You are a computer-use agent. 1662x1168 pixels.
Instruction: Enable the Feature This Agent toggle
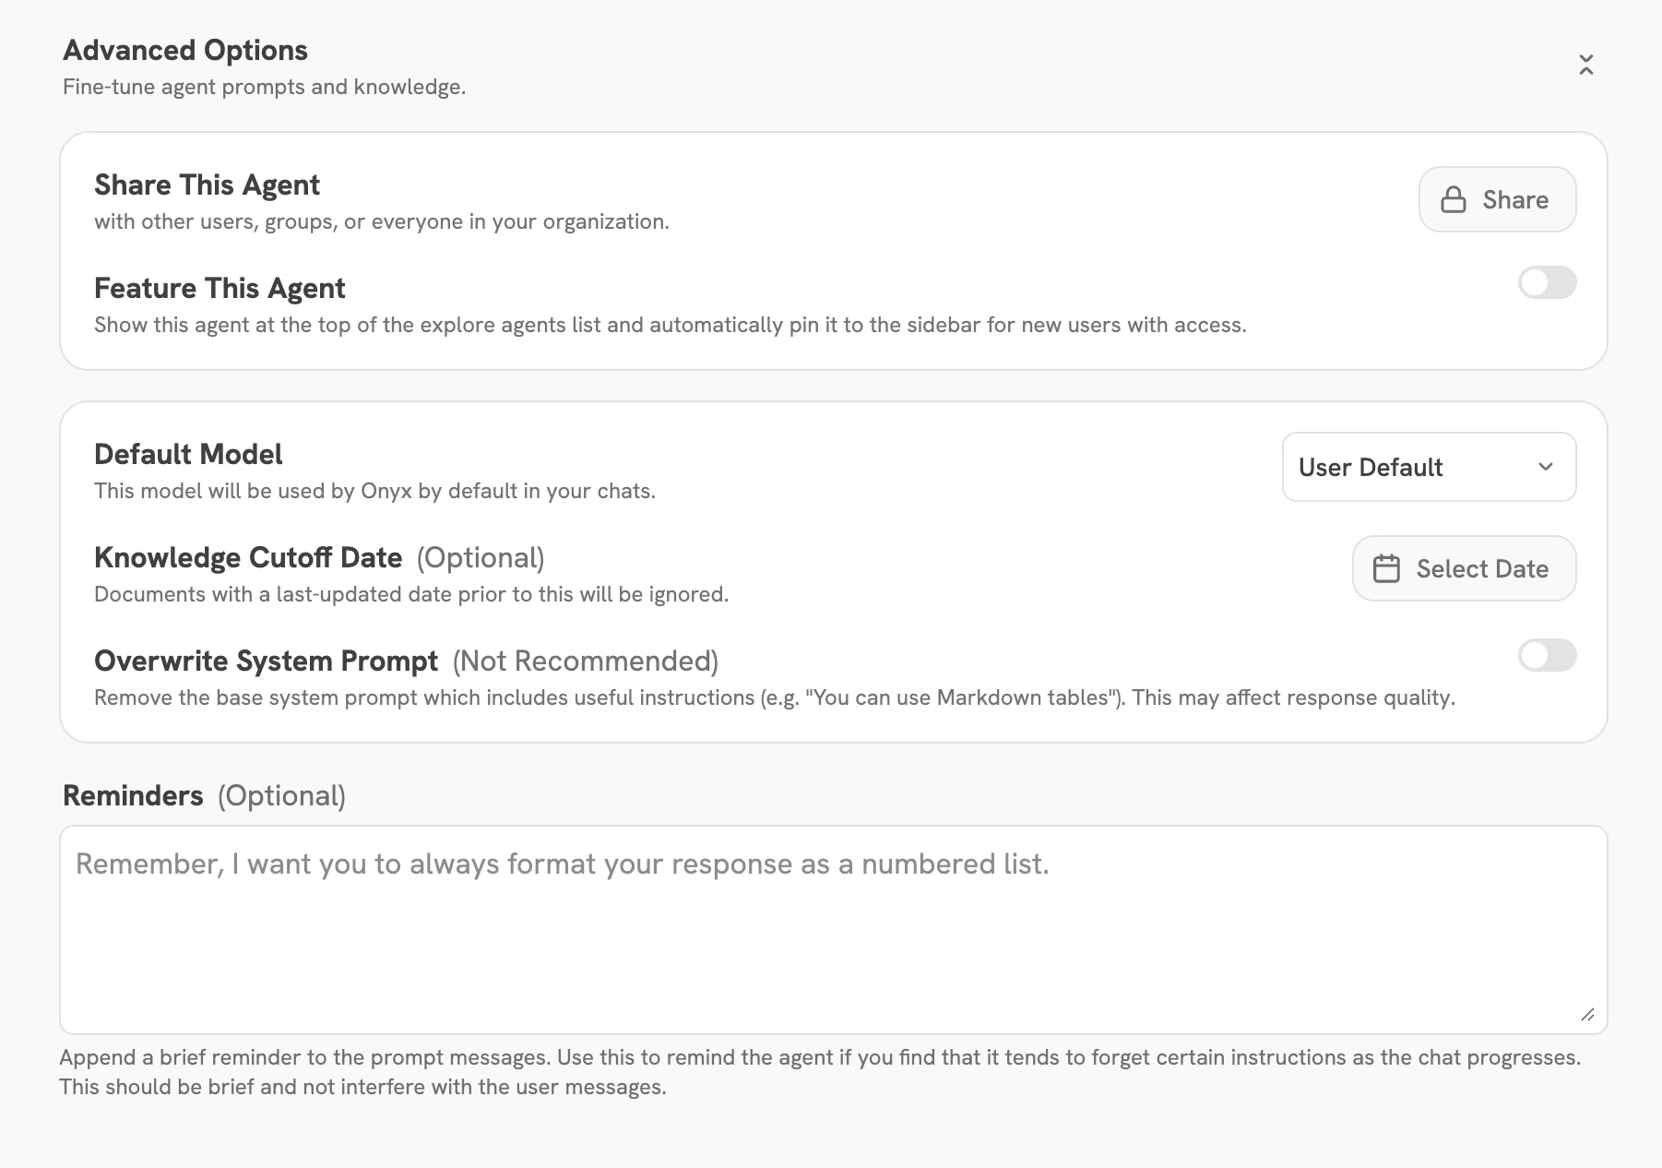1547,283
